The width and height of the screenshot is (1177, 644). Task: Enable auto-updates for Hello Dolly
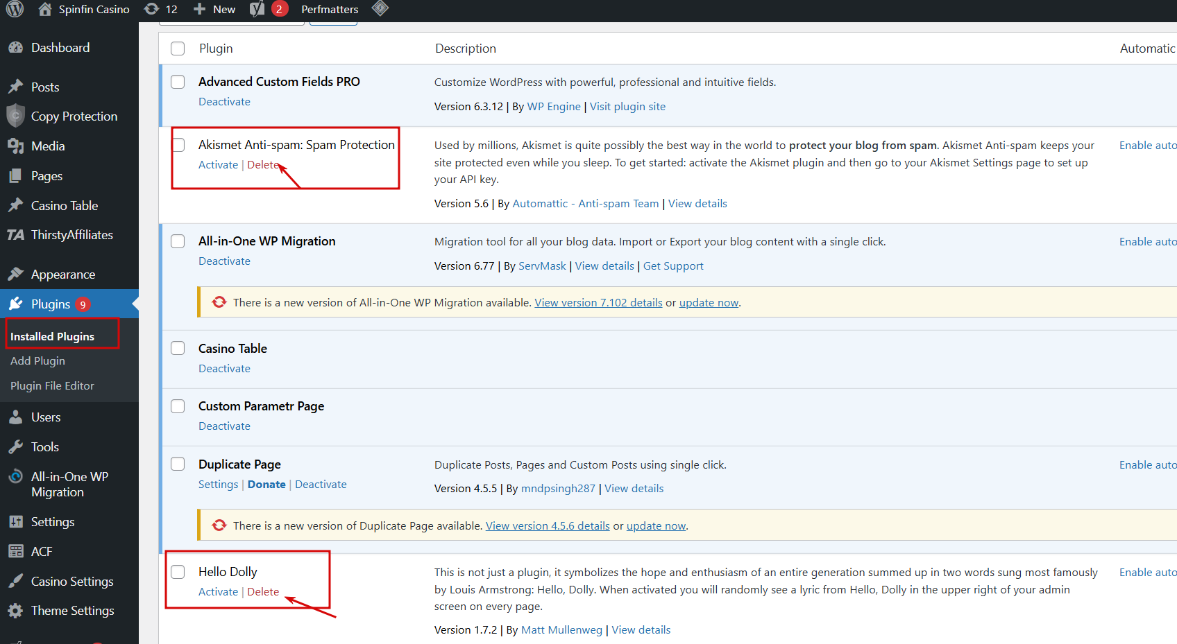[1148, 572]
